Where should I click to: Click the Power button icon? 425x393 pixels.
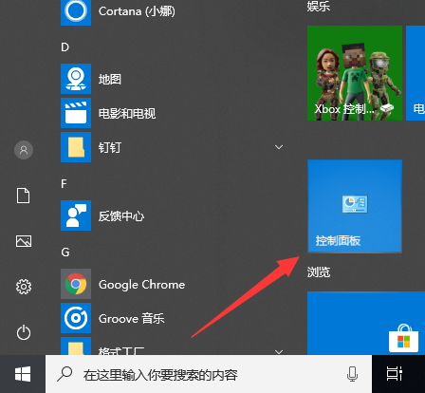point(24,332)
